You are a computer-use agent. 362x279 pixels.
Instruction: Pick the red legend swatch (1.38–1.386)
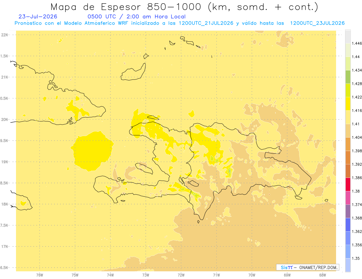point(348,184)
